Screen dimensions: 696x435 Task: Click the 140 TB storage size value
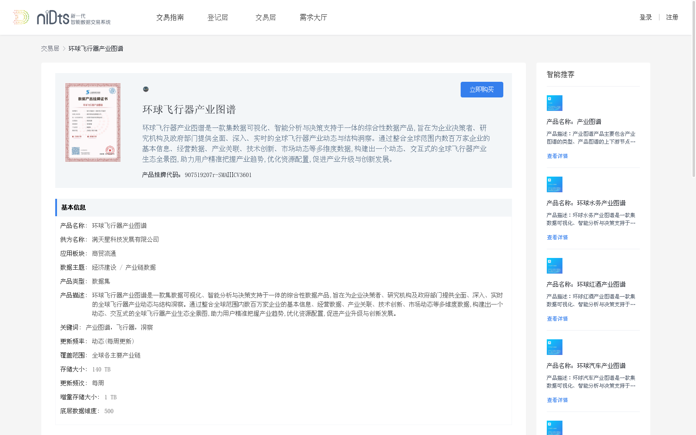[101, 369]
